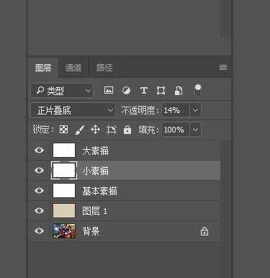Select the 基本素描 layer name
270x278 pixels.
pyautogui.click(x=99, y=191)
